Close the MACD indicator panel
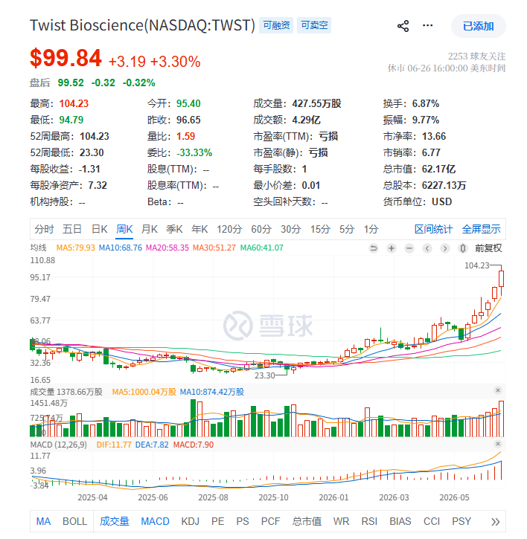 tap(498, 444)
